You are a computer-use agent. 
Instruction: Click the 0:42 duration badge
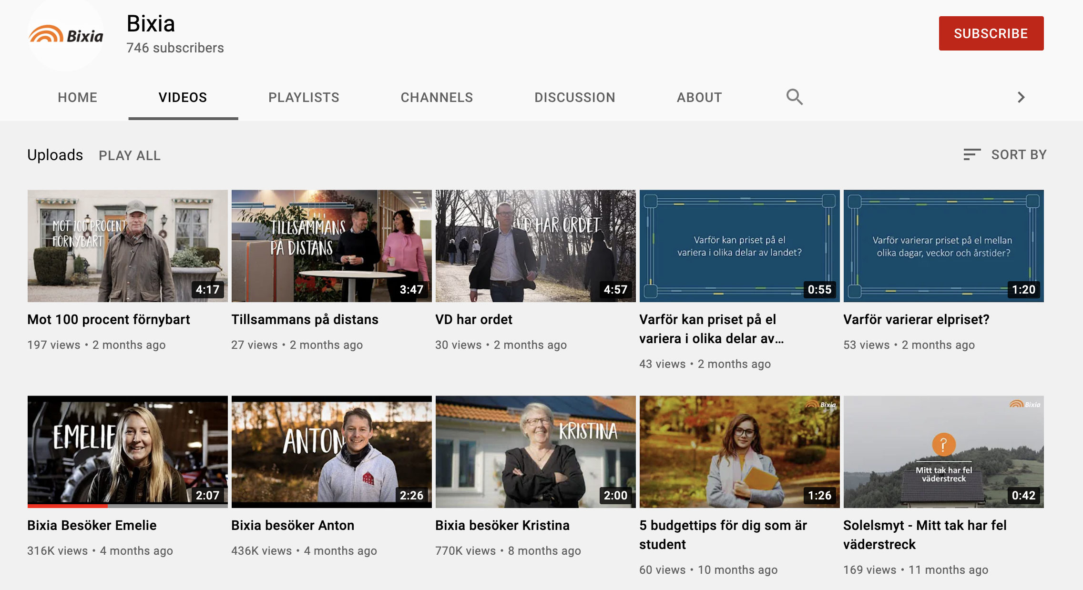point(1023,495)
